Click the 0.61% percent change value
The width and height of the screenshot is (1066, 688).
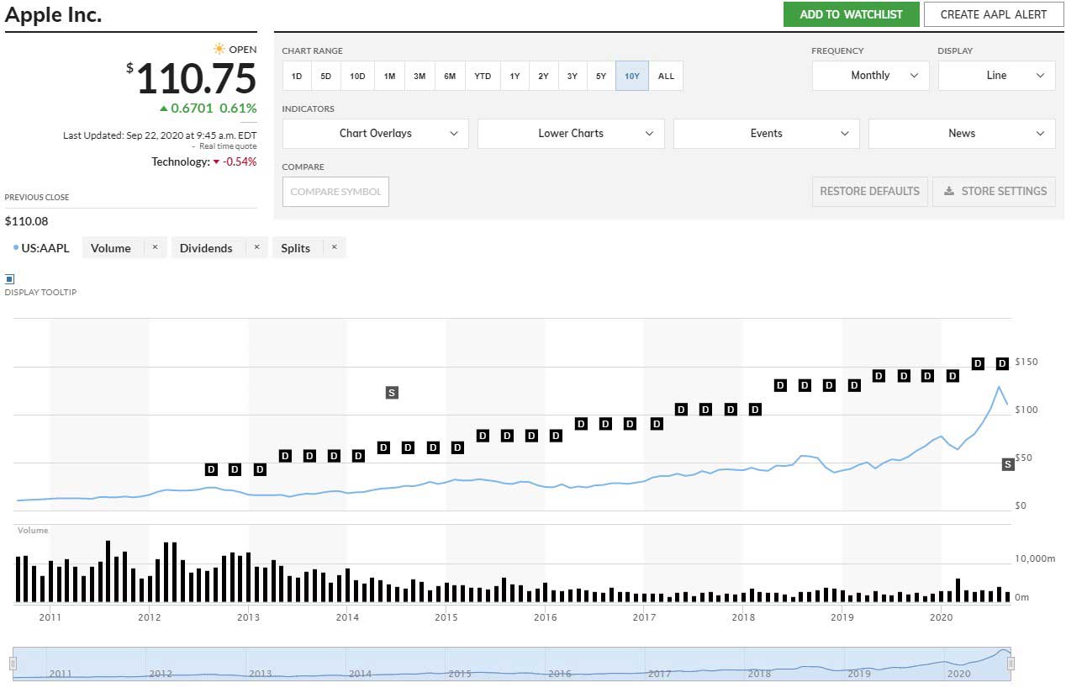238,108
